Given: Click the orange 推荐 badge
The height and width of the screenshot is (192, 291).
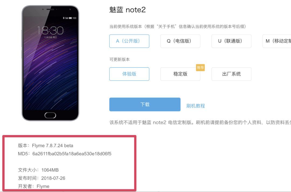Looking at the screenshot, I should [x=200, y=67].
